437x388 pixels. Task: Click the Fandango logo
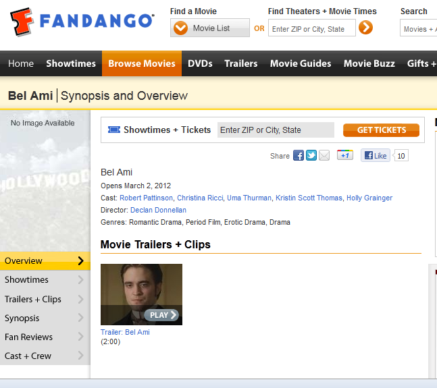tap(82, 22)
